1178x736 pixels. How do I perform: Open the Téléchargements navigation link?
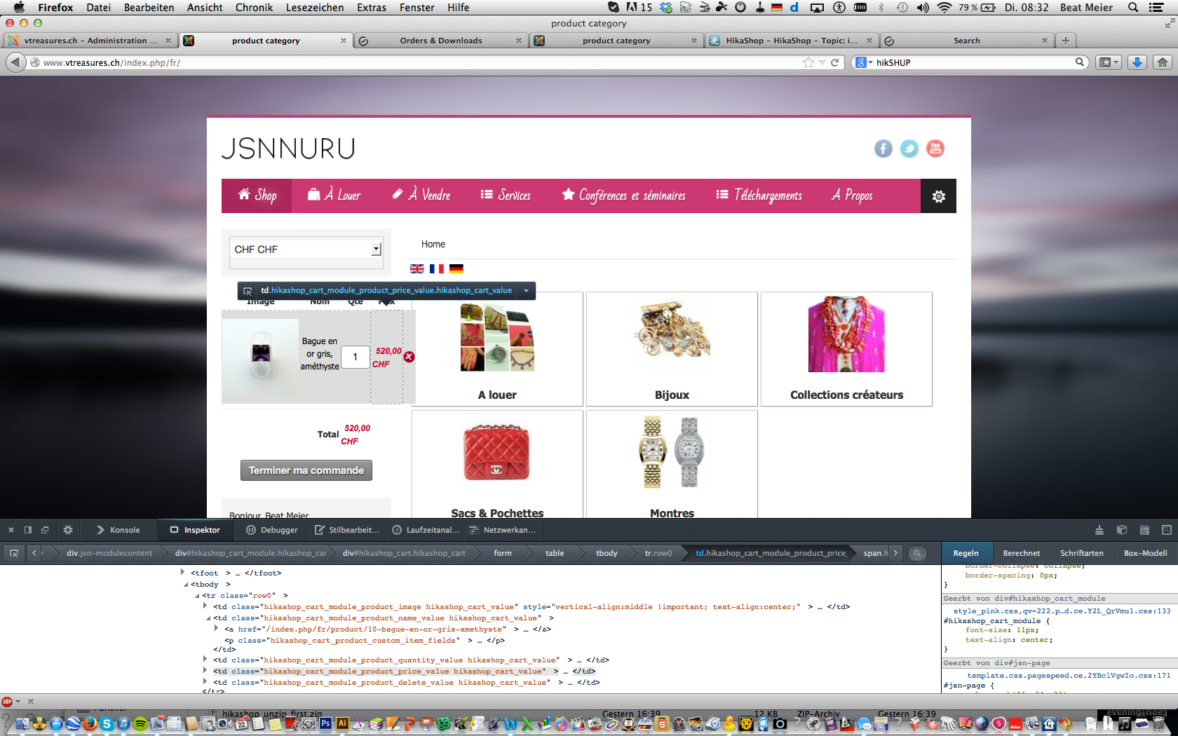[x=759, y=196]
